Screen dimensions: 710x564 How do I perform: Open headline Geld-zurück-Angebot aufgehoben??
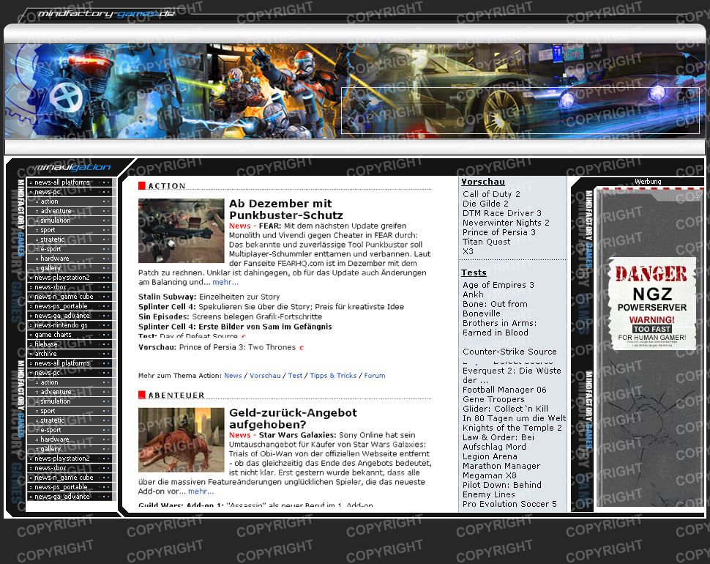tap(293, 418)
